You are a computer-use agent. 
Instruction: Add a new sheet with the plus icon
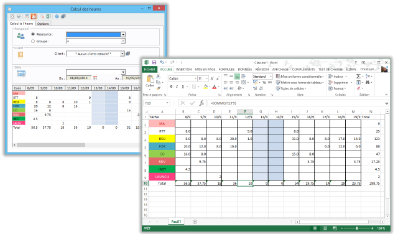[x=195, y=222]
